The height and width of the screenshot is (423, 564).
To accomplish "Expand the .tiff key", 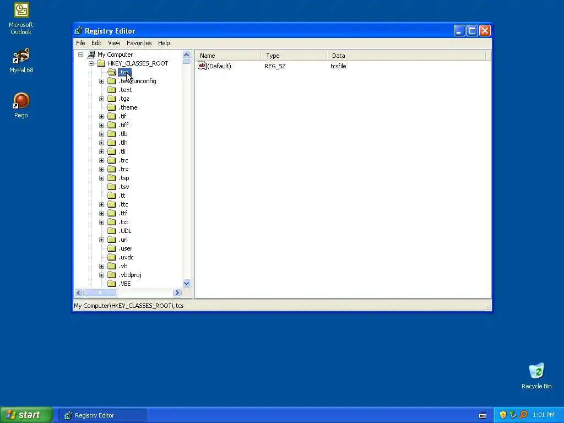I will click(101, 125).
